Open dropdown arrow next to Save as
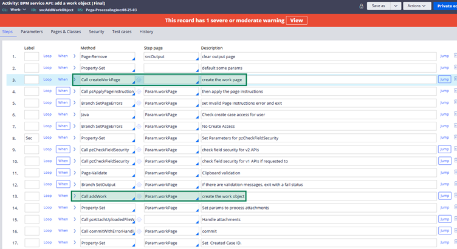Screen dimensions: 457x249 coord(396,6)
